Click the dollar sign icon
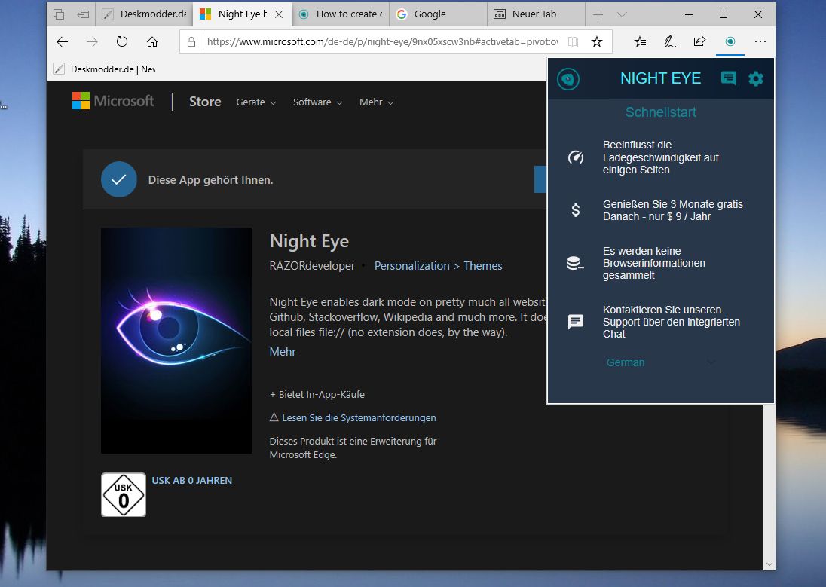 [x=576, y=210]
